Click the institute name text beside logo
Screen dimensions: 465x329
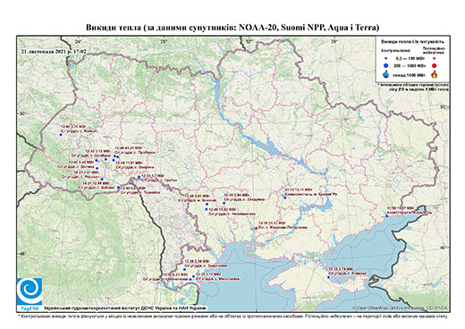125,308
